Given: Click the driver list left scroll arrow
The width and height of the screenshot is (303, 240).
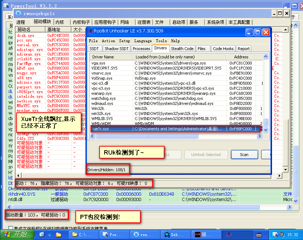Looking at the screenshot, I should pyautogui.click(x=92, y=136).
